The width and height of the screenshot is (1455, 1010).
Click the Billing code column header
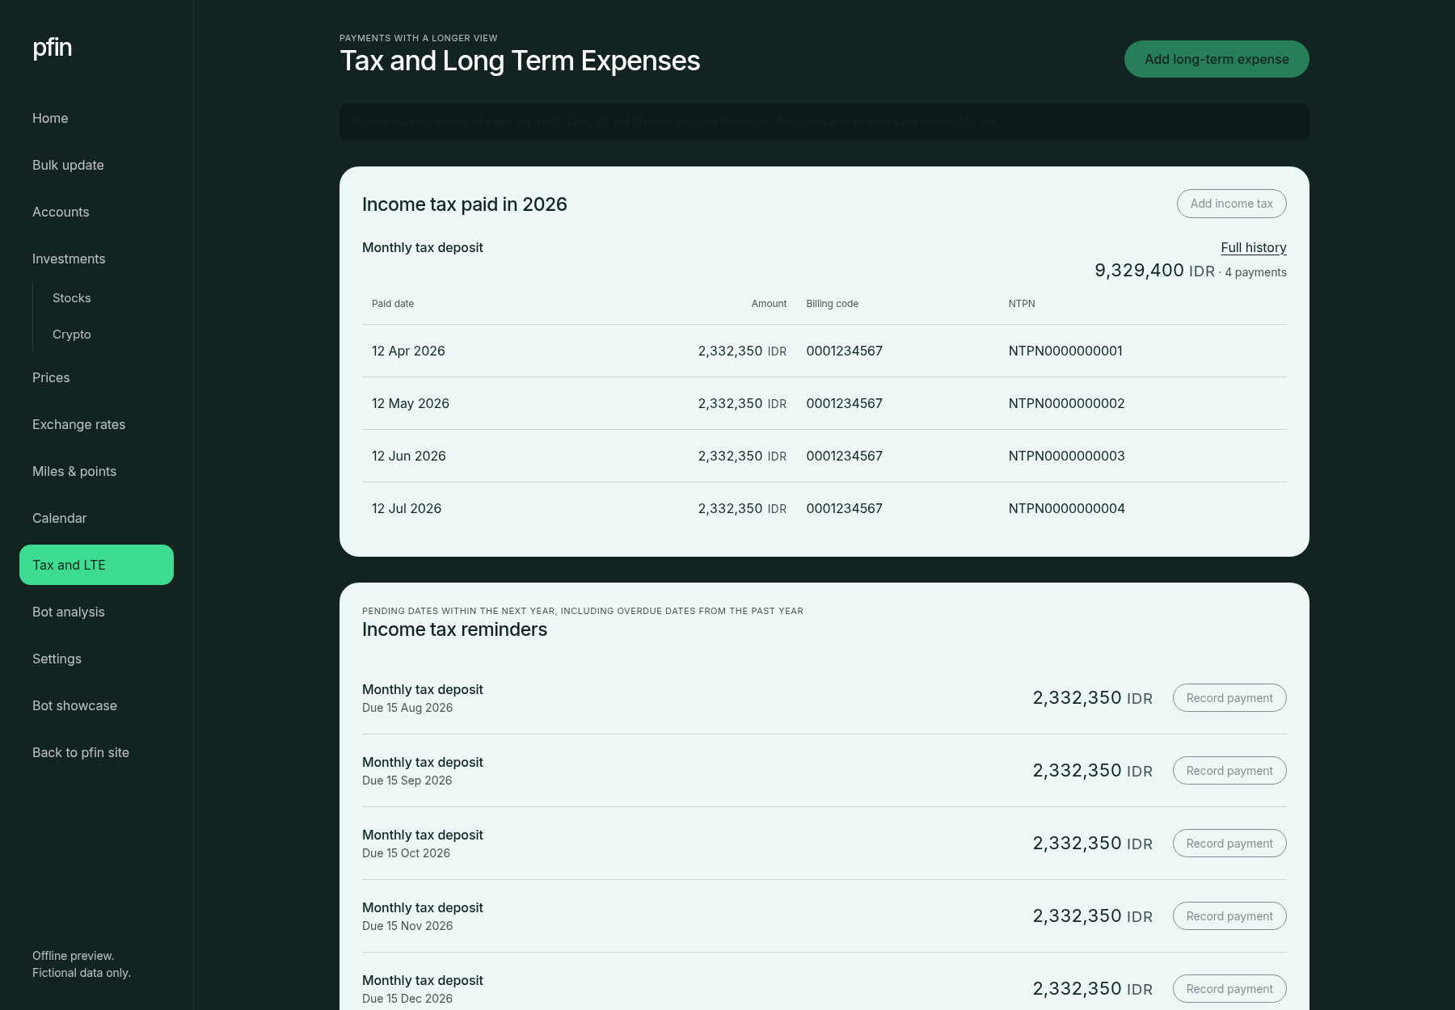tap(833, 304)
